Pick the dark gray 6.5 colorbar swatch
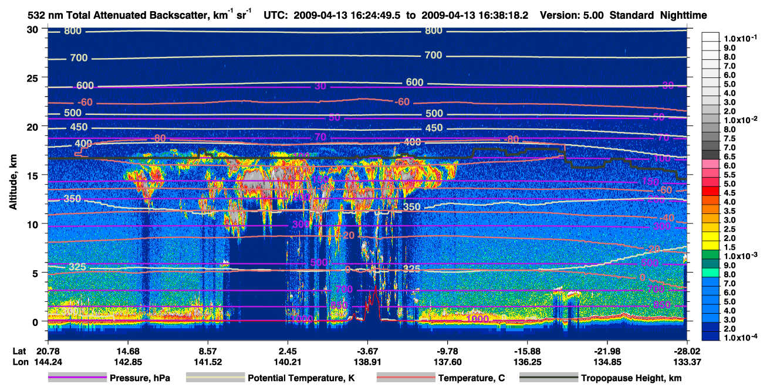The height and width of the screenshot is (391, 763). coord(711,154)
